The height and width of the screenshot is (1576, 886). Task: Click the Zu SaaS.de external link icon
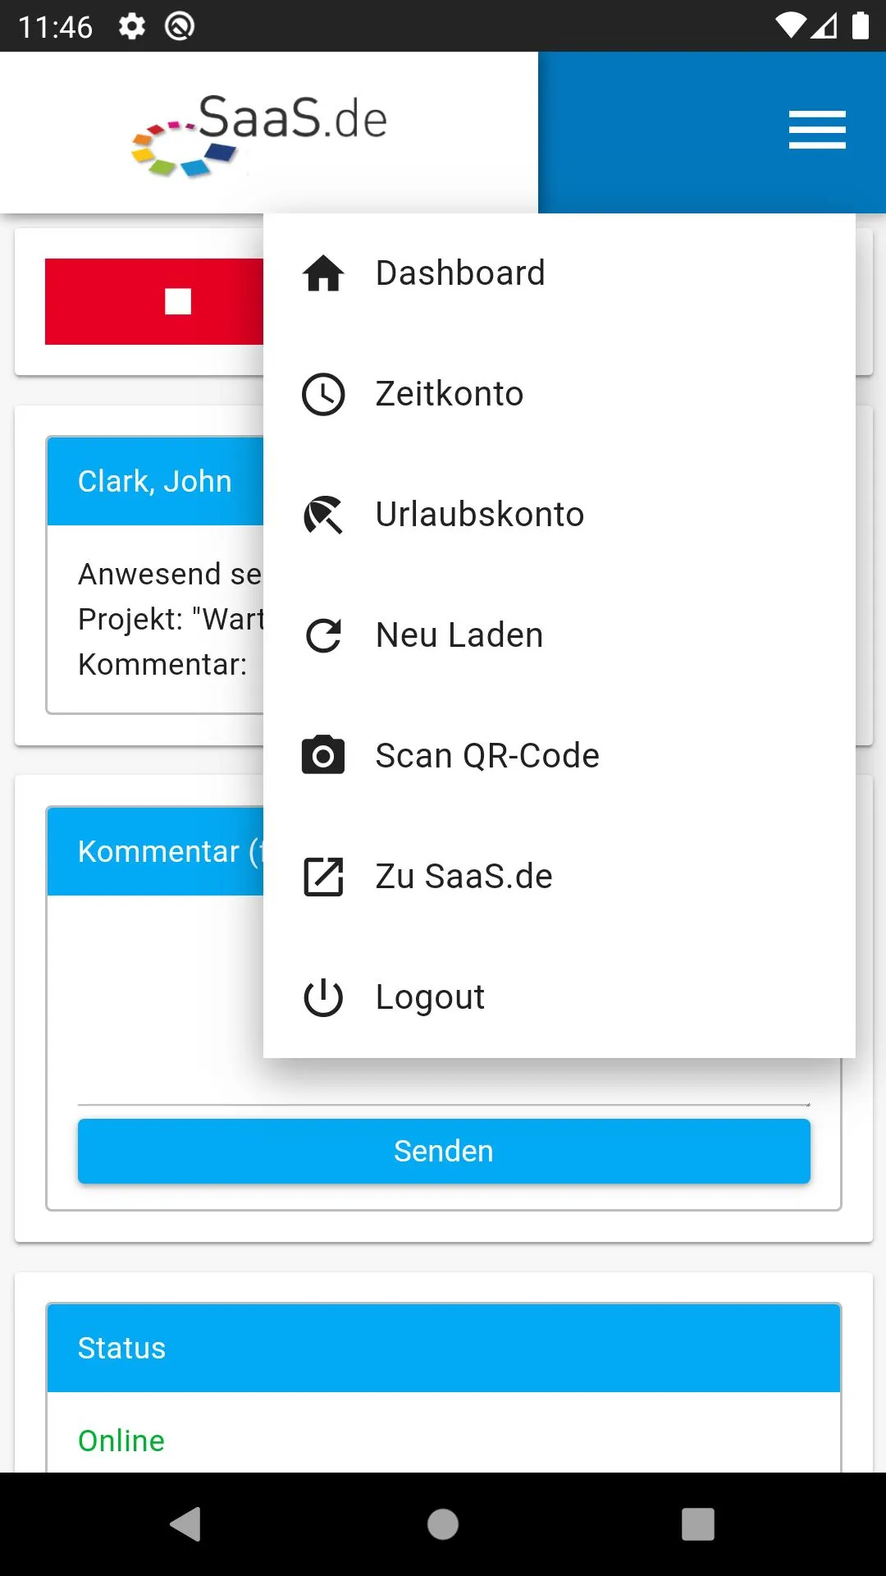[323, 877]
